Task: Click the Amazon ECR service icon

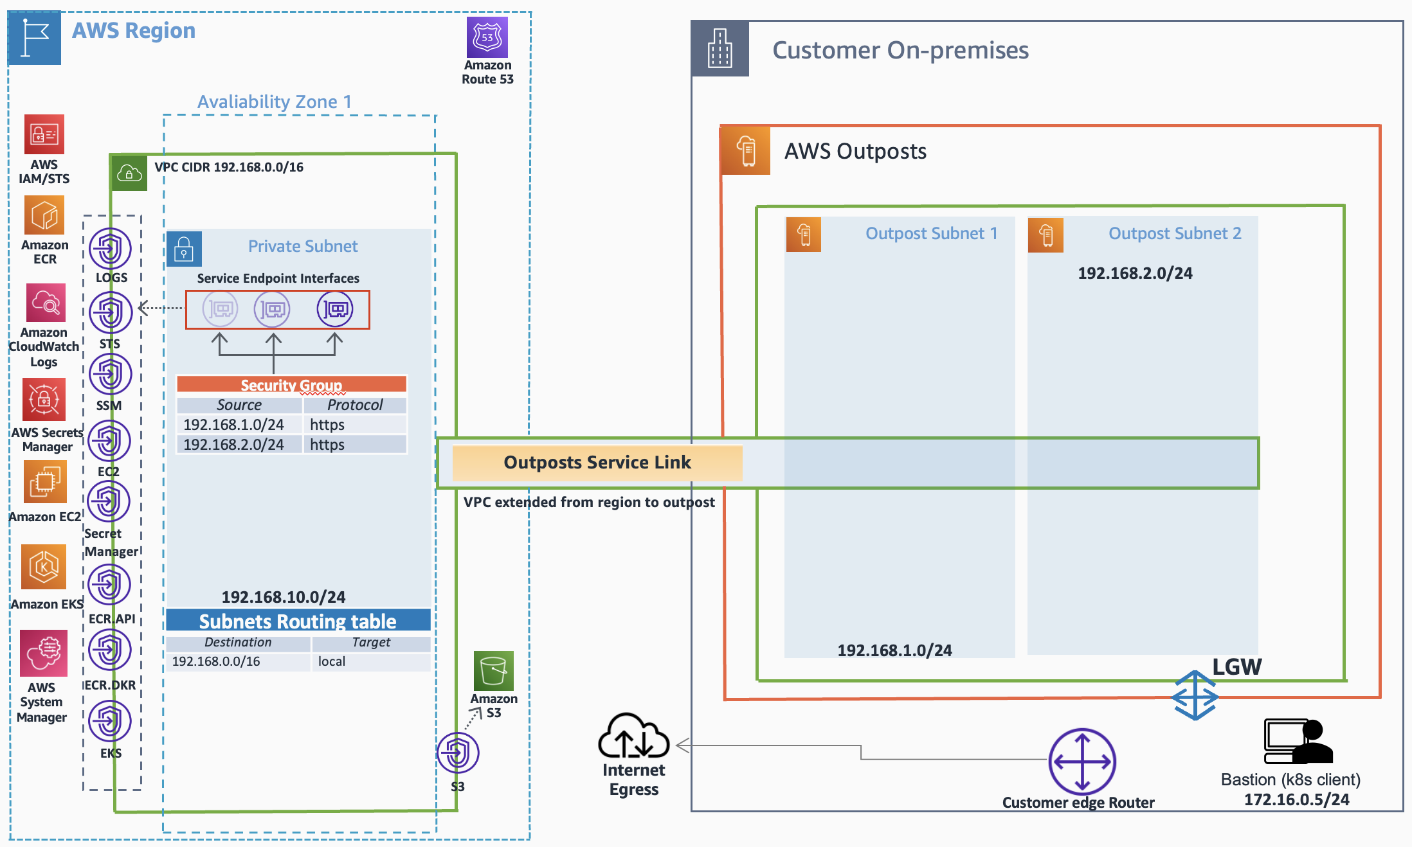Action: pos(44,215)
